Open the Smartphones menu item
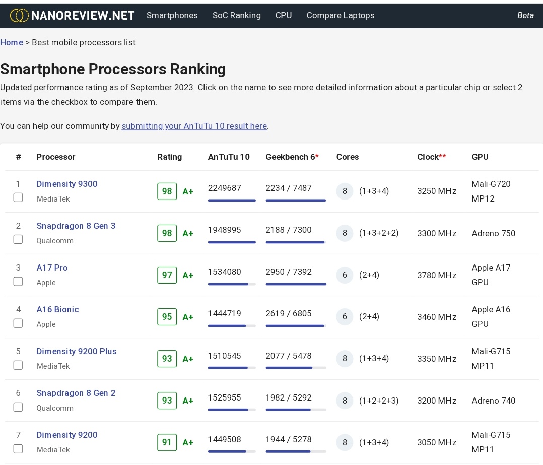Viewport: 543px width, 465px height. 172,15
